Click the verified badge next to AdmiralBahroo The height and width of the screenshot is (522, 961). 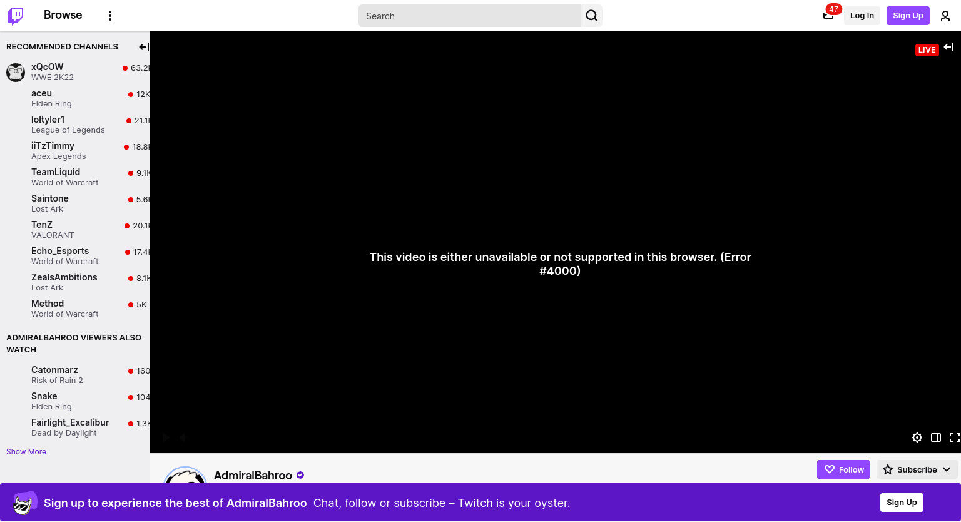coord(300,476)
